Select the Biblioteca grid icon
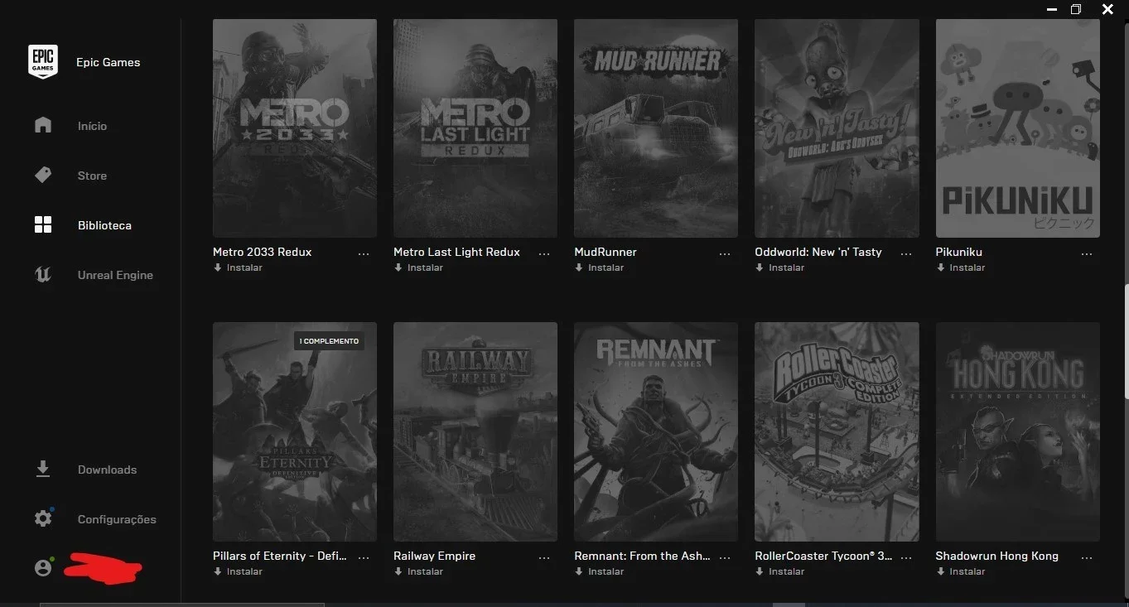Image resolution: width=1129 pixels, height=607 pixels. coord(43,224)
